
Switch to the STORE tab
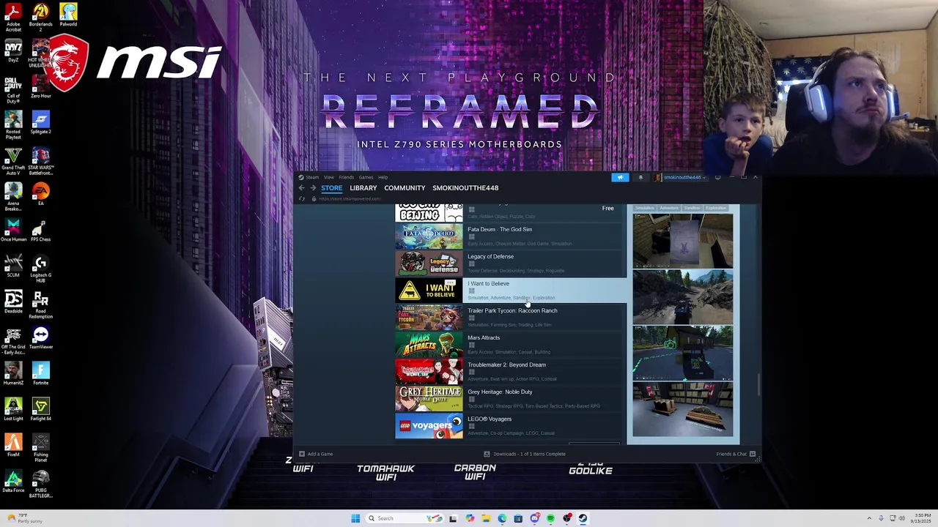[x=331, y=188]
